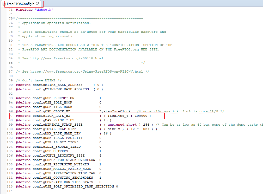Click SystemCoreClock on the configCPU_CLOCK_HZ line

[115, 111]
